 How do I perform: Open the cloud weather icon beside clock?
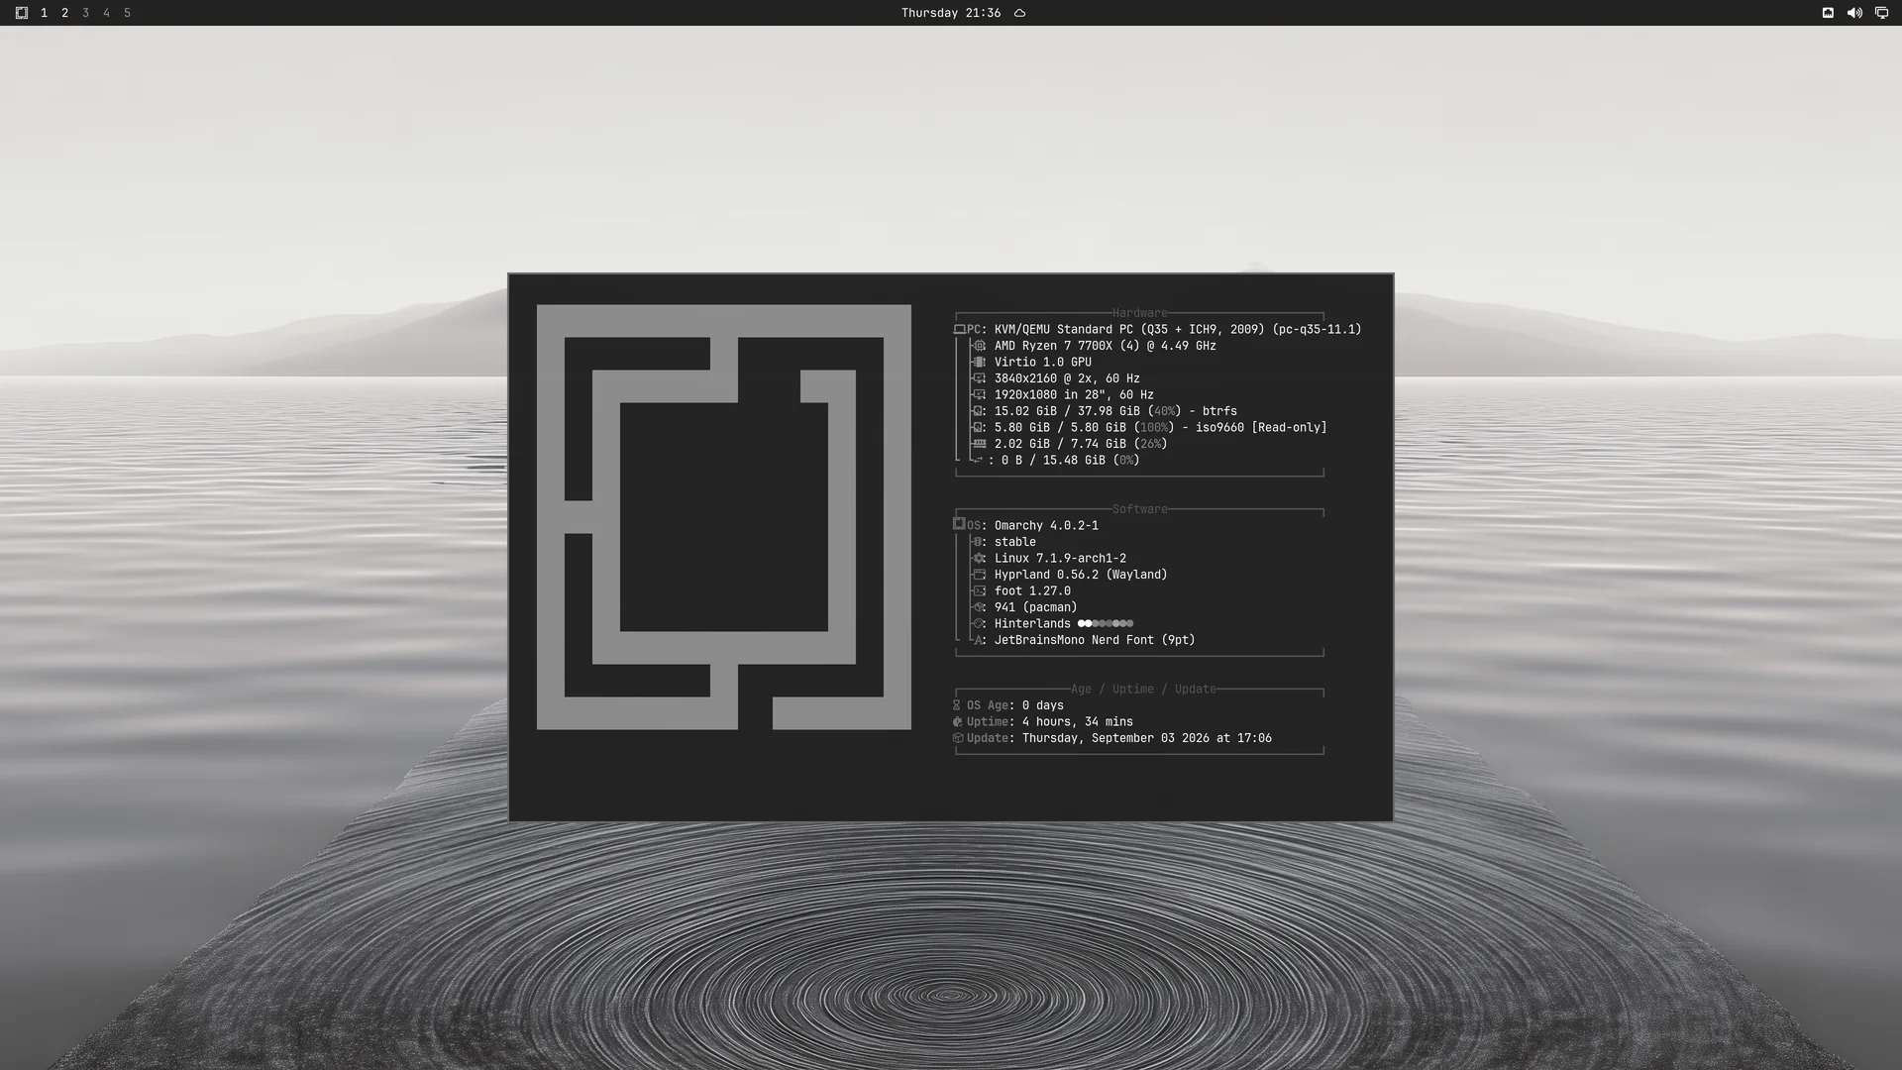tap(1019, 13)
